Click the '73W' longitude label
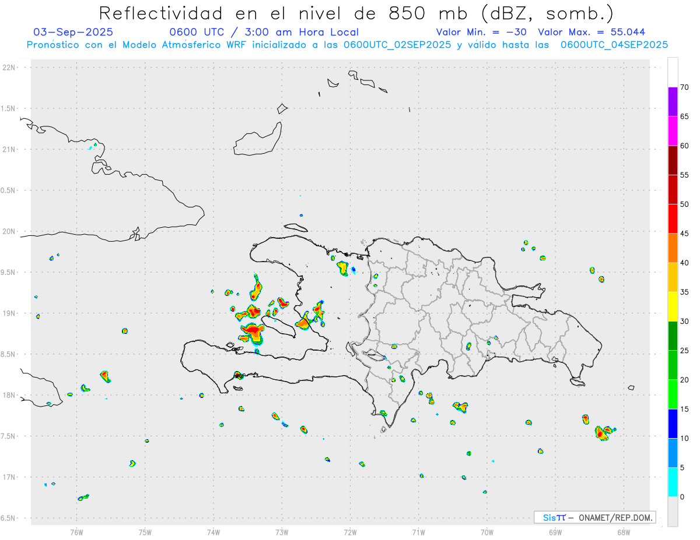 click(282, 531)
